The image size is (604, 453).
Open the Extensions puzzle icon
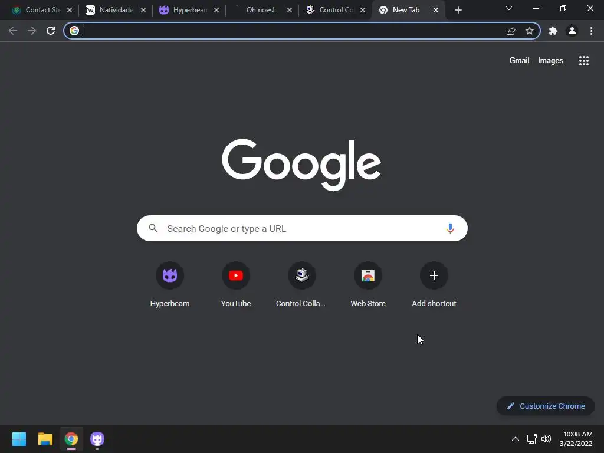pos(553,31)
